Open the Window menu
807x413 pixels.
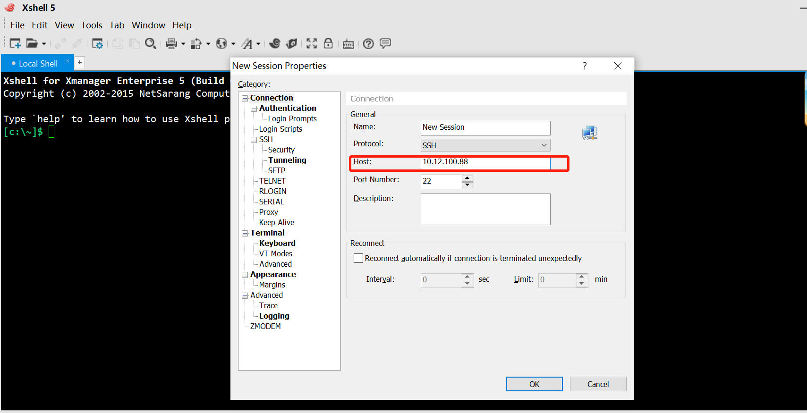pos(148,25)
